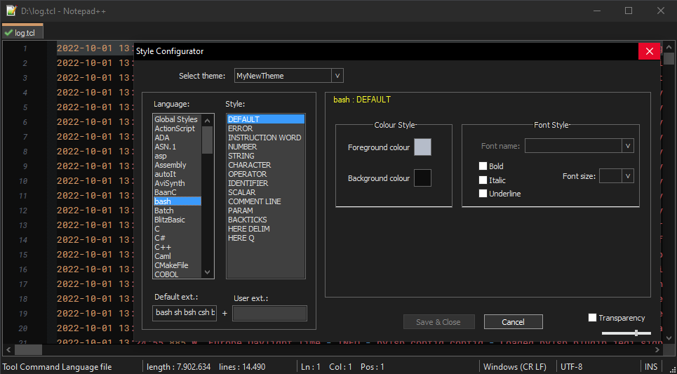Select C++ language entry
This screenshot has height=374, width=677.
(x=176, y=247)
